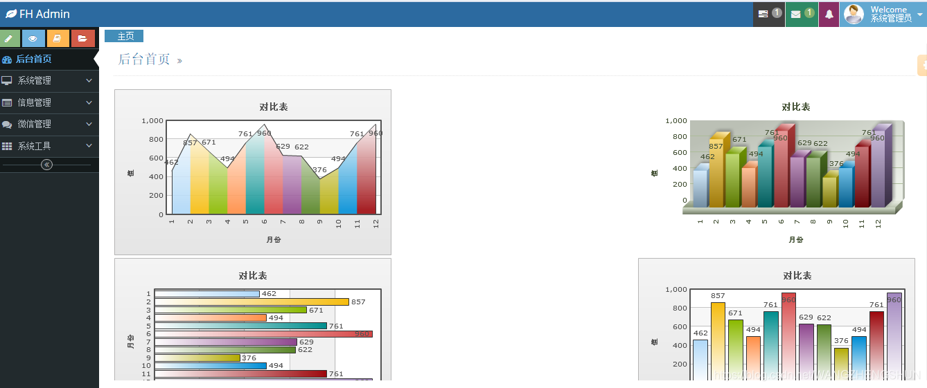
Task: Click the horizontal bar for month 11 valued 761
Action: 240,374
